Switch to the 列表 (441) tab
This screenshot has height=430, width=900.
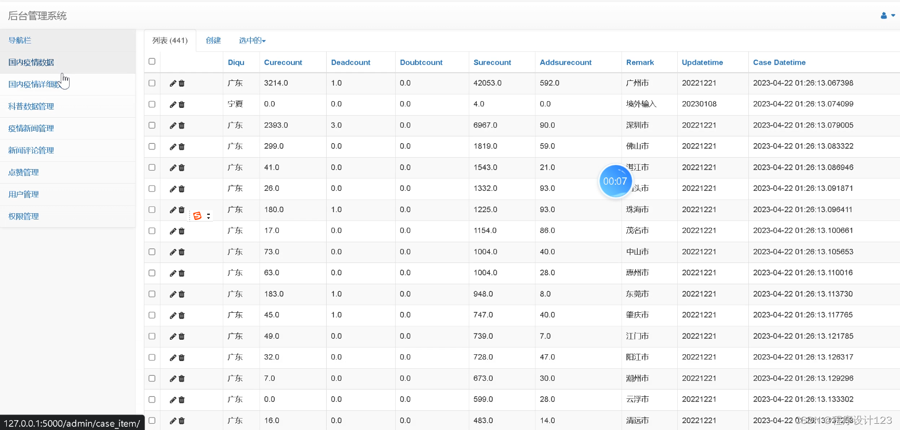170,40
